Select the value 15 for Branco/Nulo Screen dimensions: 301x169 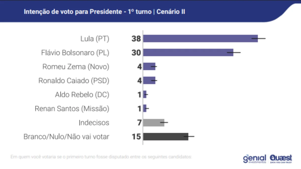(x=136, y=137)
